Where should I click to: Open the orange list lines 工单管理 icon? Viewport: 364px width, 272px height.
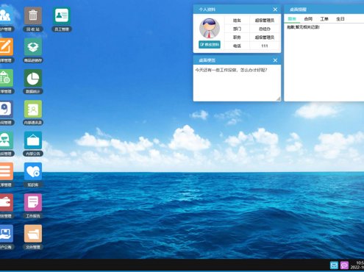coord(6,171)
